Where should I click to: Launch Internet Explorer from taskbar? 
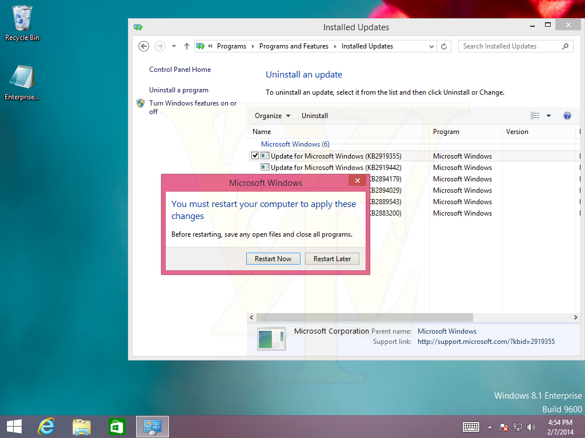pyautogui.click(x=46, y=427)
